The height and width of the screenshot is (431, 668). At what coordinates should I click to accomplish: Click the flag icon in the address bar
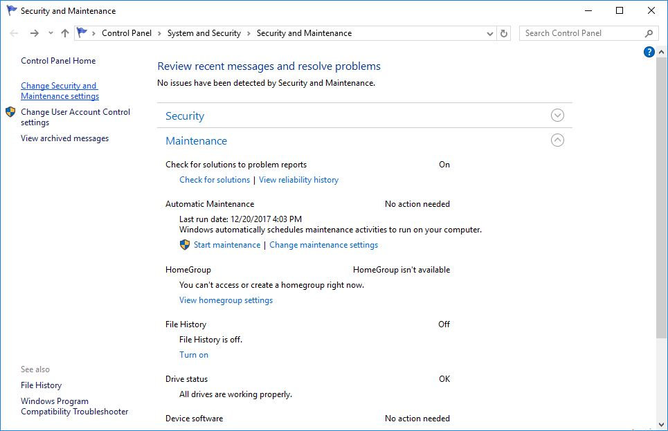pyautogui.click(x=81, y=33)
